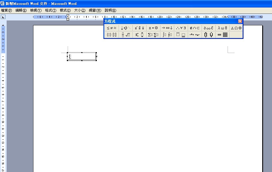272x172 pixels.
Task: Open logical symbols palette (∴ ∀ ∃)
Action: click(x=181, y=28)
